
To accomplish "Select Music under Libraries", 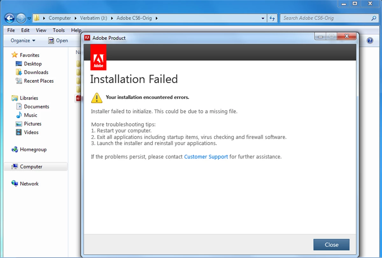I will point(31,115).
